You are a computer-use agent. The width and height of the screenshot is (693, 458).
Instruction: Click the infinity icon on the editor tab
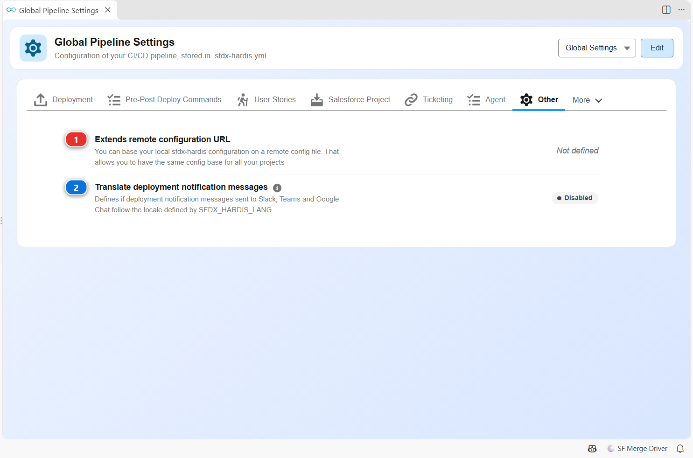11,10
